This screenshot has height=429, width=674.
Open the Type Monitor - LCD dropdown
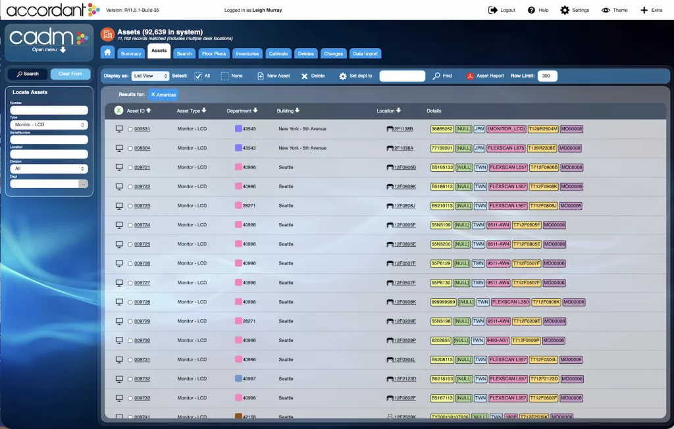tap(49, 124)
